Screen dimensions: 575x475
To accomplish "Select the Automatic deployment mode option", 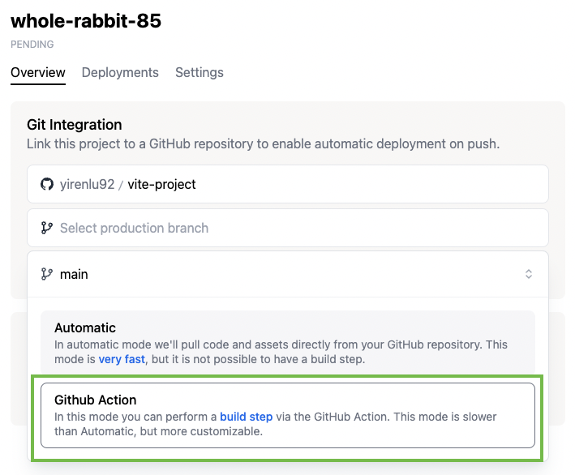I will (288, 342).
